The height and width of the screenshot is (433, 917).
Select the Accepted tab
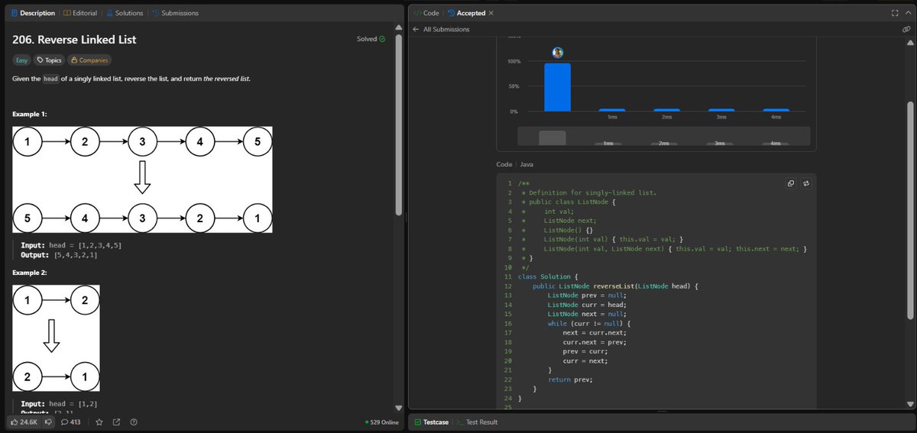click(x=466, y=13)
